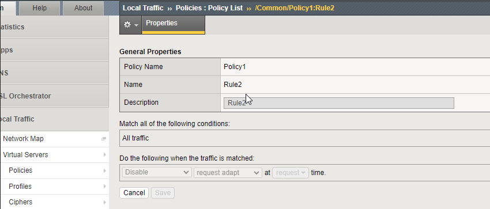Open the request adapt dropdown

pyautogui.click(x=228, y=173)
